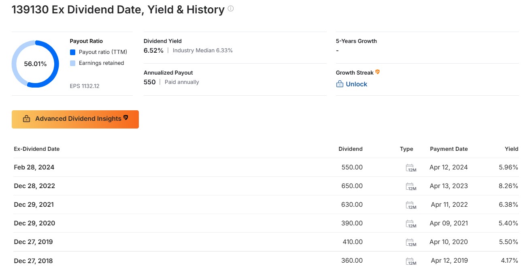Click the Yield column header
The height and width of the screenshot is (270, 525).
(x=511, y=149)
